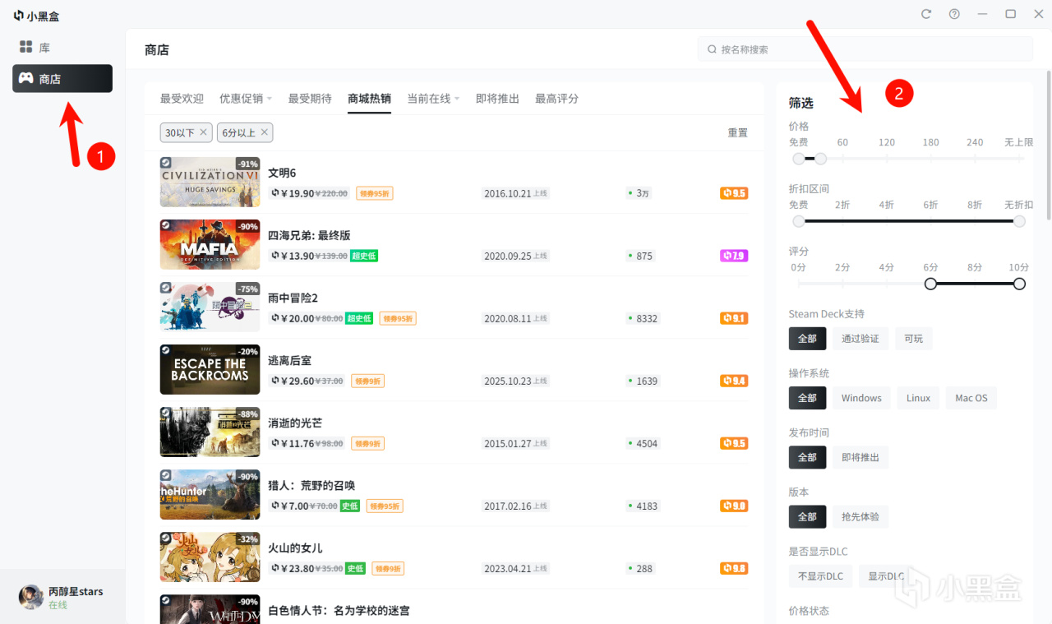Screen dimensions: 1052x624
Task: Click the online count 8332
Action: pyautogui.click(x=648, y=318)
